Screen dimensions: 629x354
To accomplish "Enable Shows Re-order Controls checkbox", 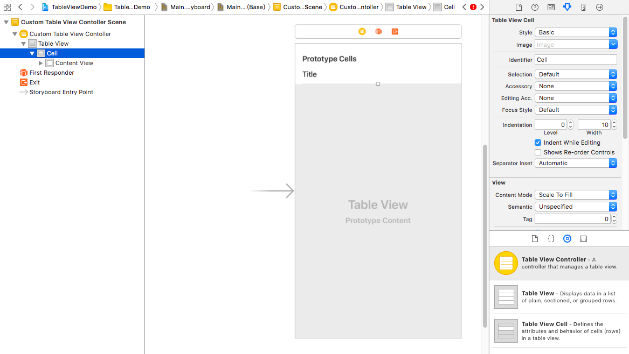I will tap(538, 152).
